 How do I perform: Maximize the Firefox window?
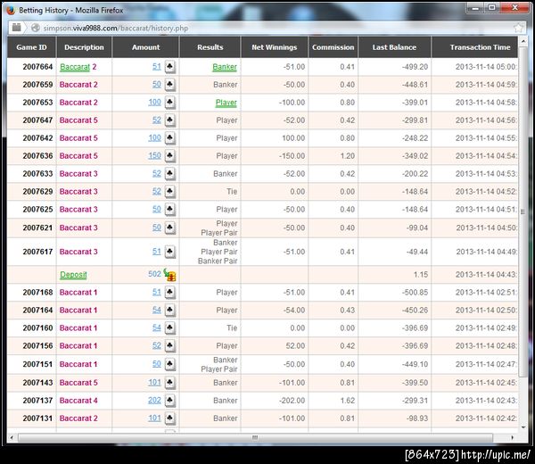click(x=492, y=8)
